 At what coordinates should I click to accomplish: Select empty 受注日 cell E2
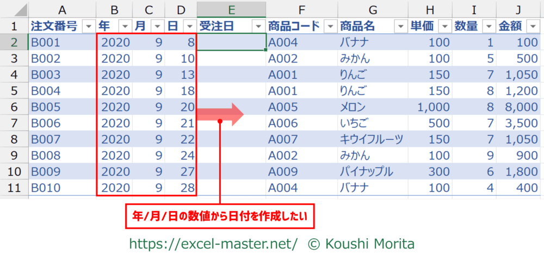[232, 42]
